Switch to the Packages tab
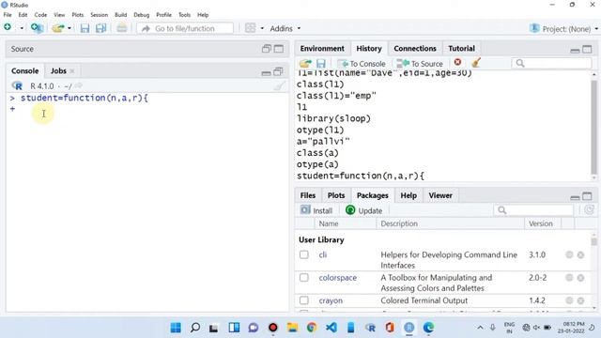601x338 pixels. (372, 195)
